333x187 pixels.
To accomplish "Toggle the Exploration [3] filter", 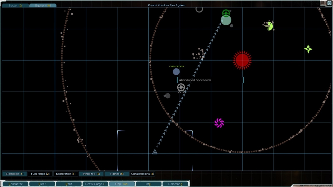I will pos(66,174).
